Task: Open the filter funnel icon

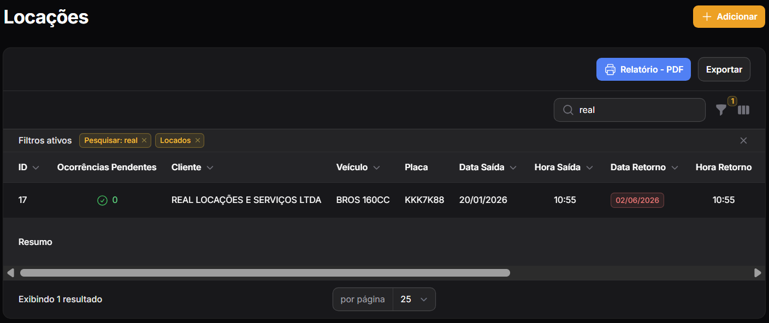Action: pos(721,110)
